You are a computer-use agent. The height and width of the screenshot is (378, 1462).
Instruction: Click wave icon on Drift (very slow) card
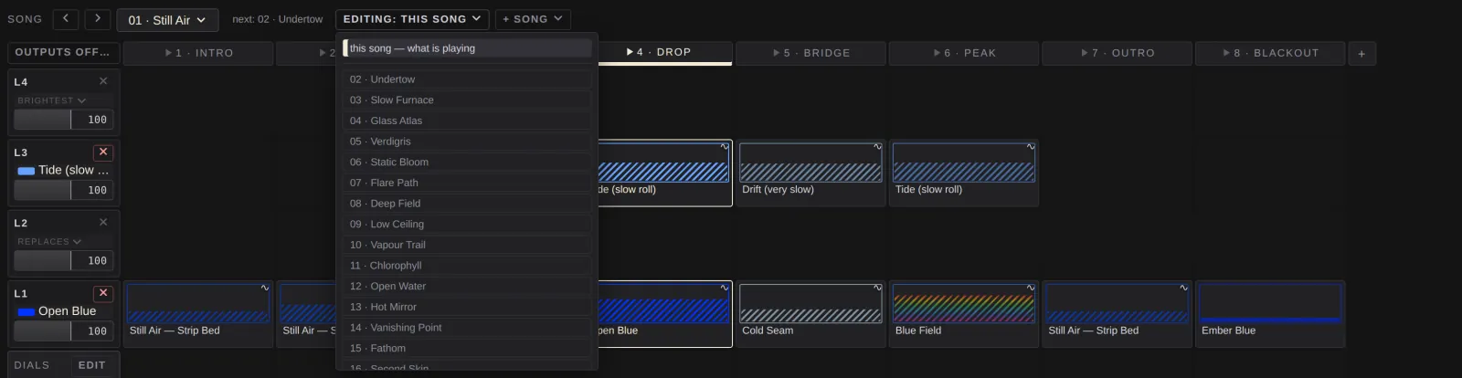coord(877,146)
